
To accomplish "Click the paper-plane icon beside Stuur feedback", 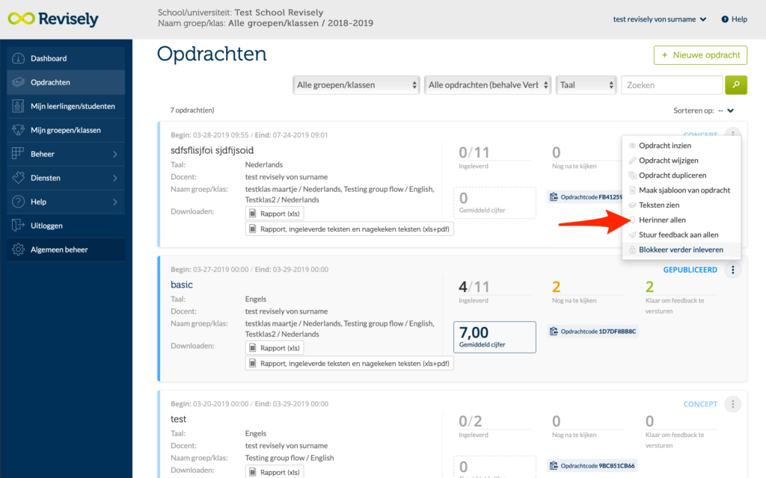I will (x=632, y=235).
